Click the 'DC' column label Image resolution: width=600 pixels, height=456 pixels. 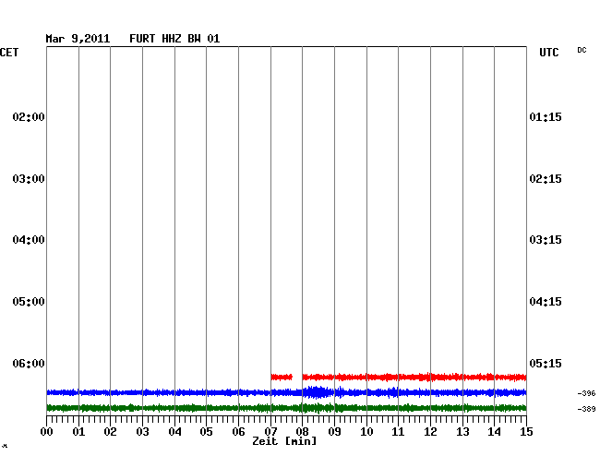[x=582, y=50]
